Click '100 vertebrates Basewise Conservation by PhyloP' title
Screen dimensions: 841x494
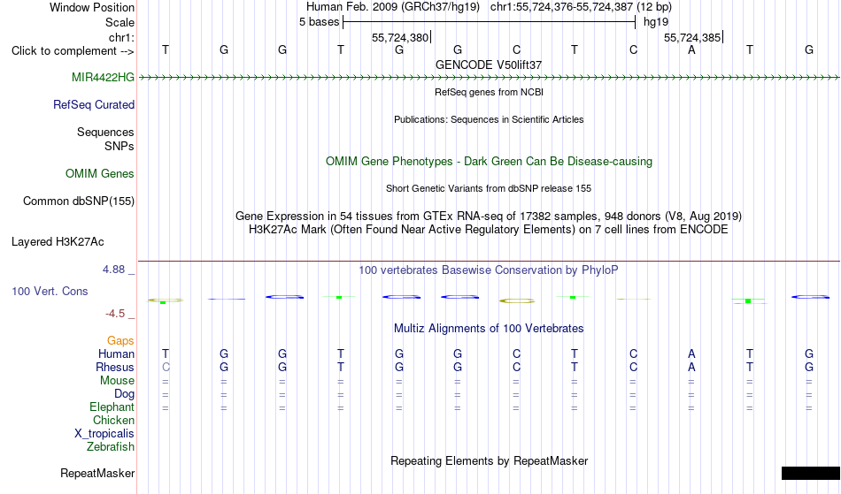489,270
